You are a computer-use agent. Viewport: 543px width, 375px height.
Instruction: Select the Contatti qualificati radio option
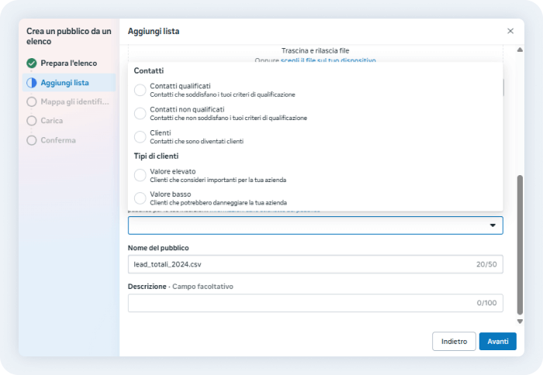[x=140, y=90]
